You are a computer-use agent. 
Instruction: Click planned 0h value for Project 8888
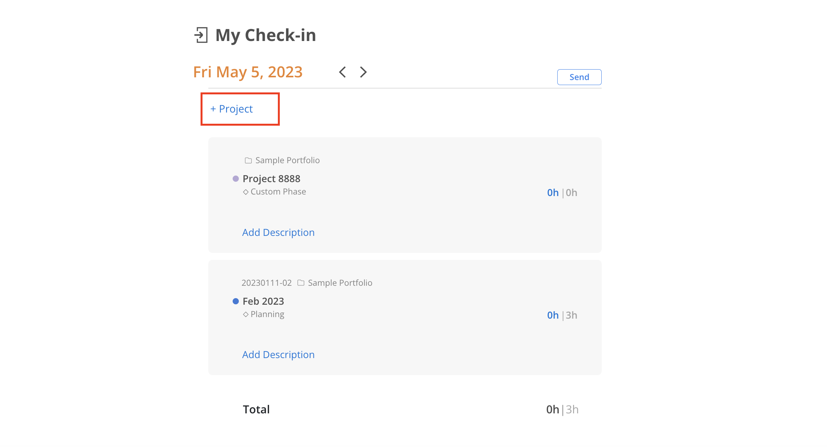572,193
